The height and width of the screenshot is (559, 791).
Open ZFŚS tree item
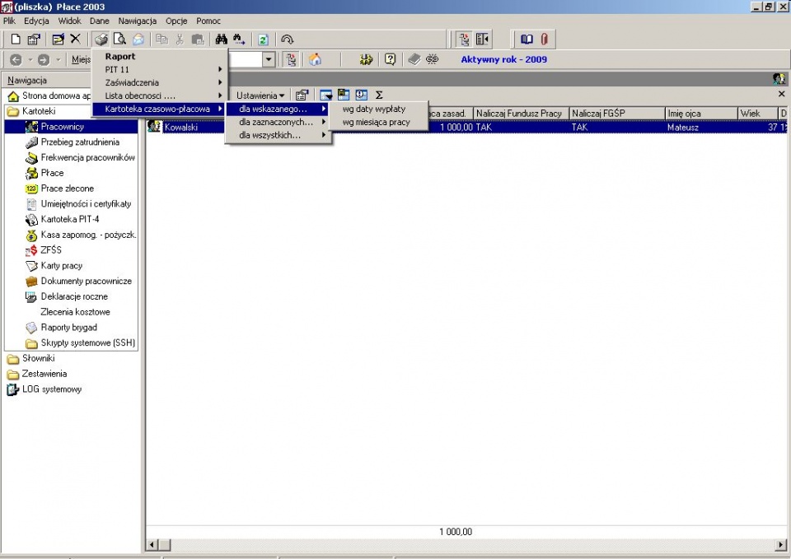[x=44, y=250]
